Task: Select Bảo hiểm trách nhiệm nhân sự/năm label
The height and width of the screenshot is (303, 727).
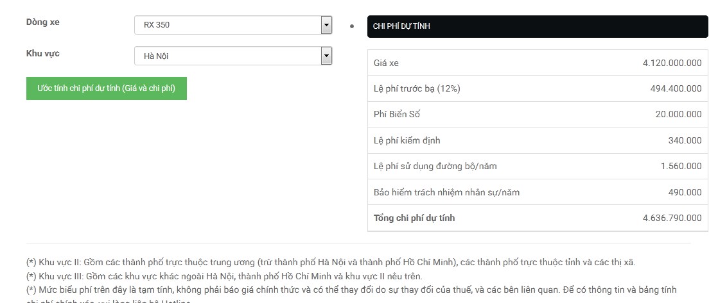Action: click(x=446, y=192)
